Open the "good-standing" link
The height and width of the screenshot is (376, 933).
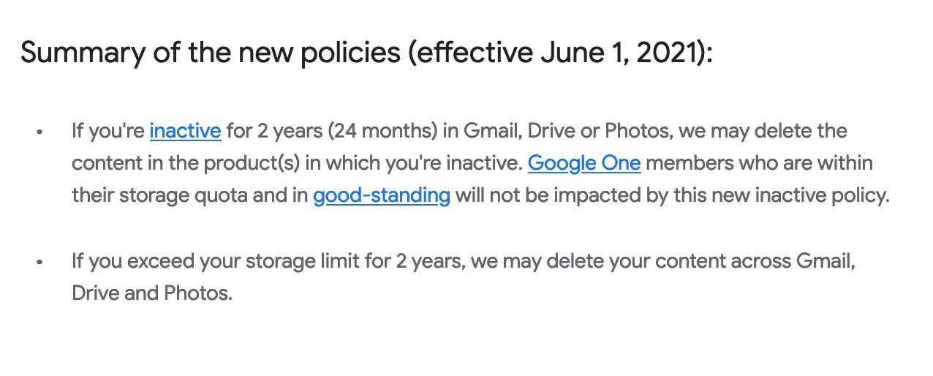pos(382,196)
